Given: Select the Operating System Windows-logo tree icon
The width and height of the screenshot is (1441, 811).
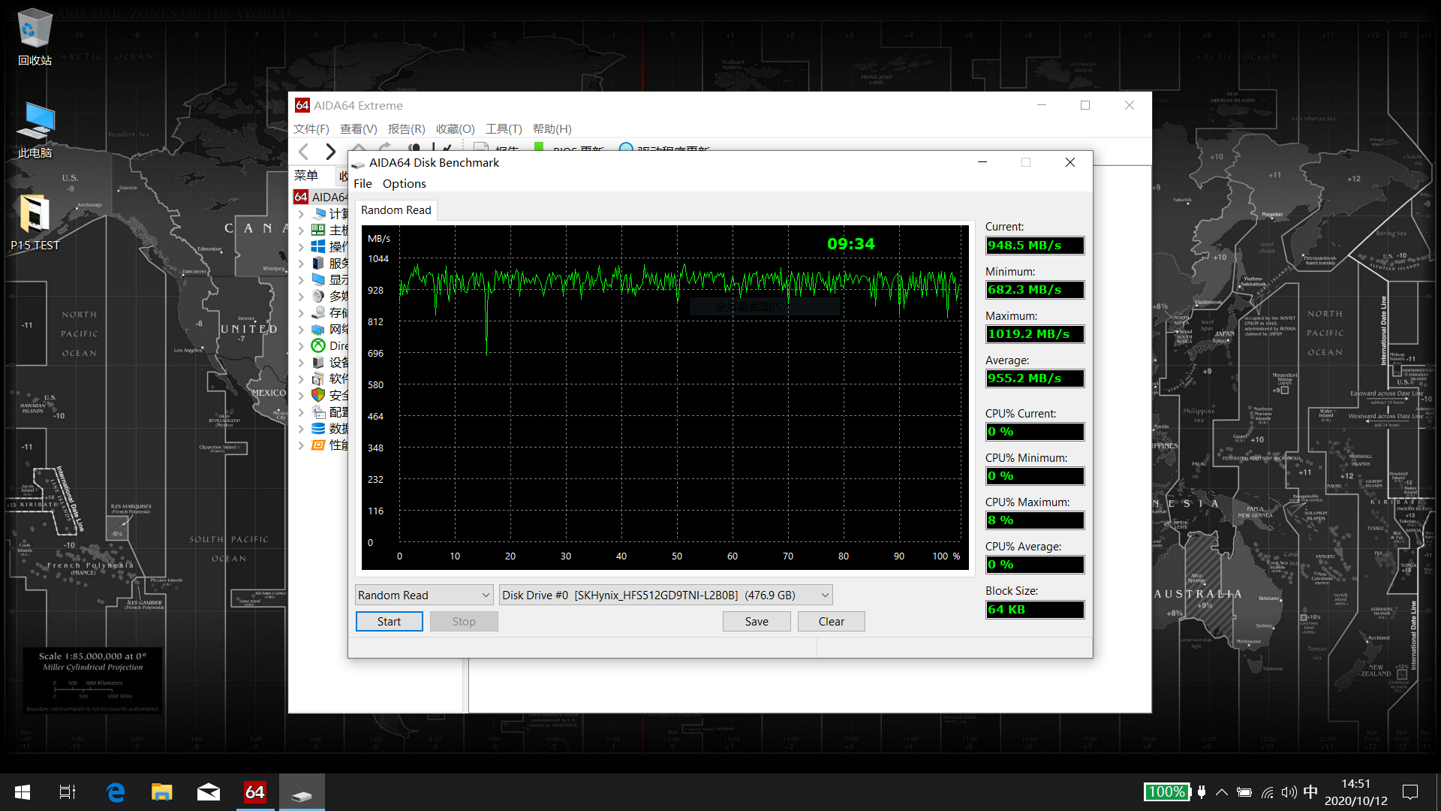Looking at the screenshot, I should pyautogui.click(x=318, y=247).
